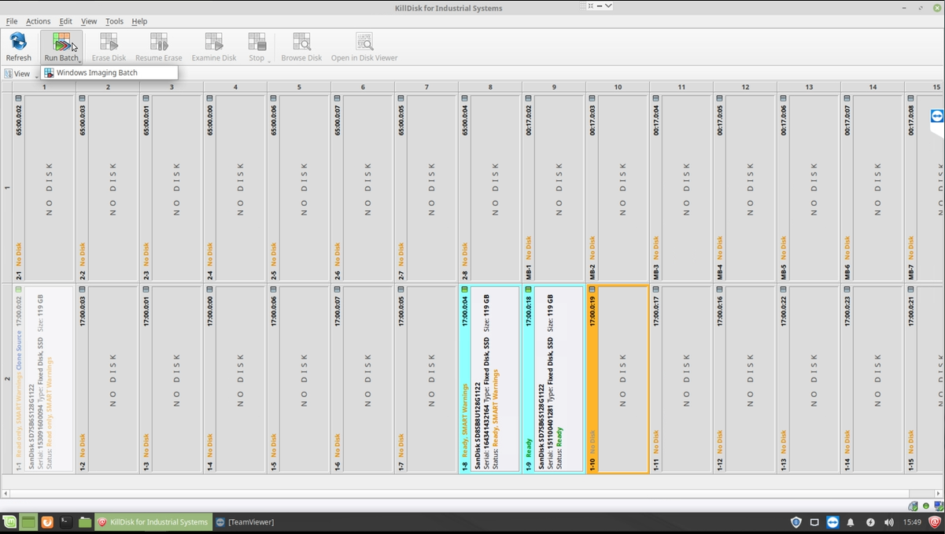Click the drive icon of slot 1-9
945x534 pixels.
point(528,289)
